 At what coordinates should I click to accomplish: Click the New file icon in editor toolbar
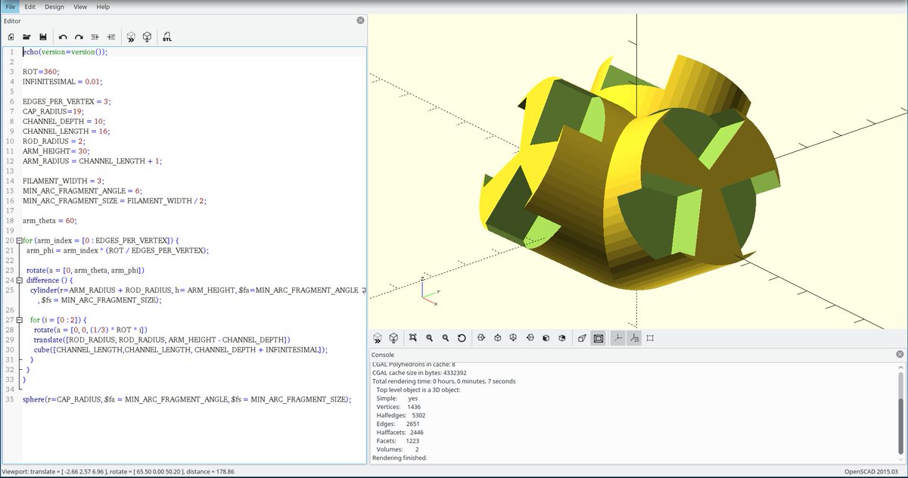click(x=11, y=36)
